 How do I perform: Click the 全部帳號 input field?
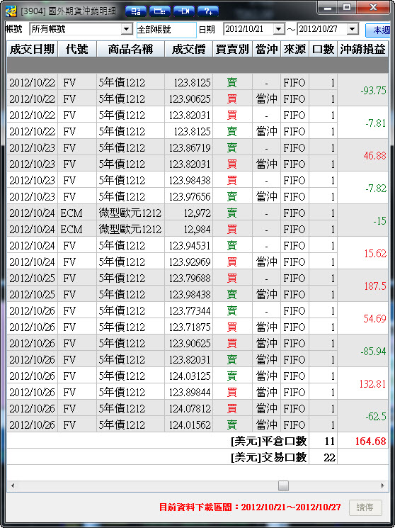(166, 30)
